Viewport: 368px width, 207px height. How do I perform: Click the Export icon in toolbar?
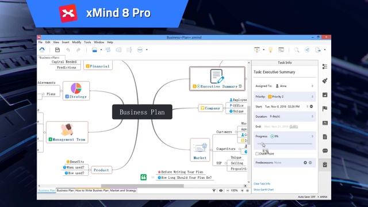[x=318, y=50]
